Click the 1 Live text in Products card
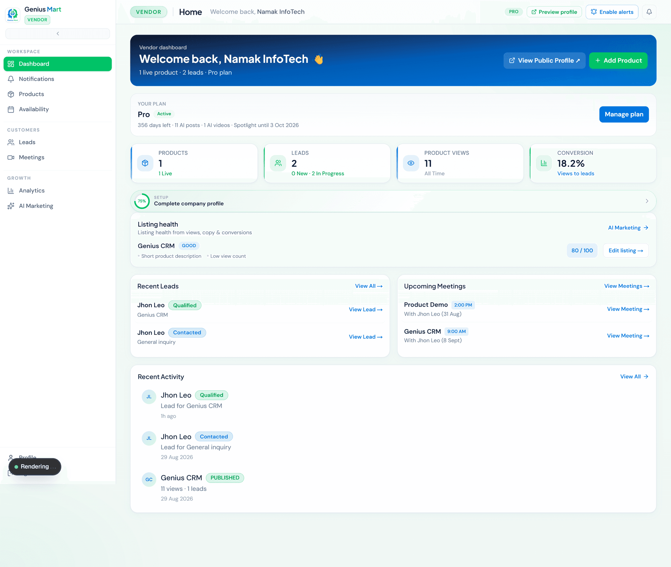The image size is (671, 567). point(165,174)
